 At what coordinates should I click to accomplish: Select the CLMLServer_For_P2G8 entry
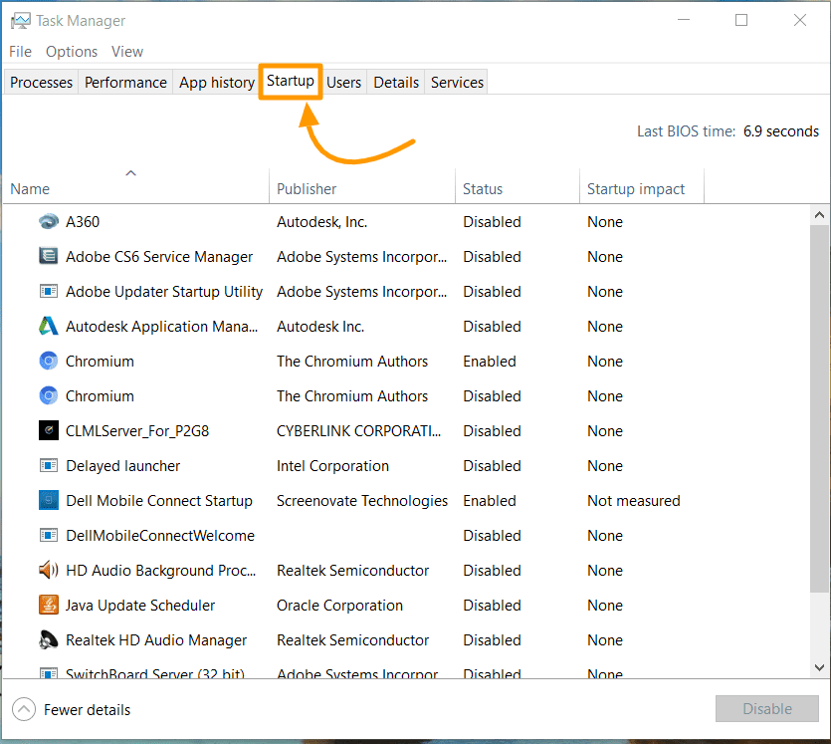[x=137, y=431]
